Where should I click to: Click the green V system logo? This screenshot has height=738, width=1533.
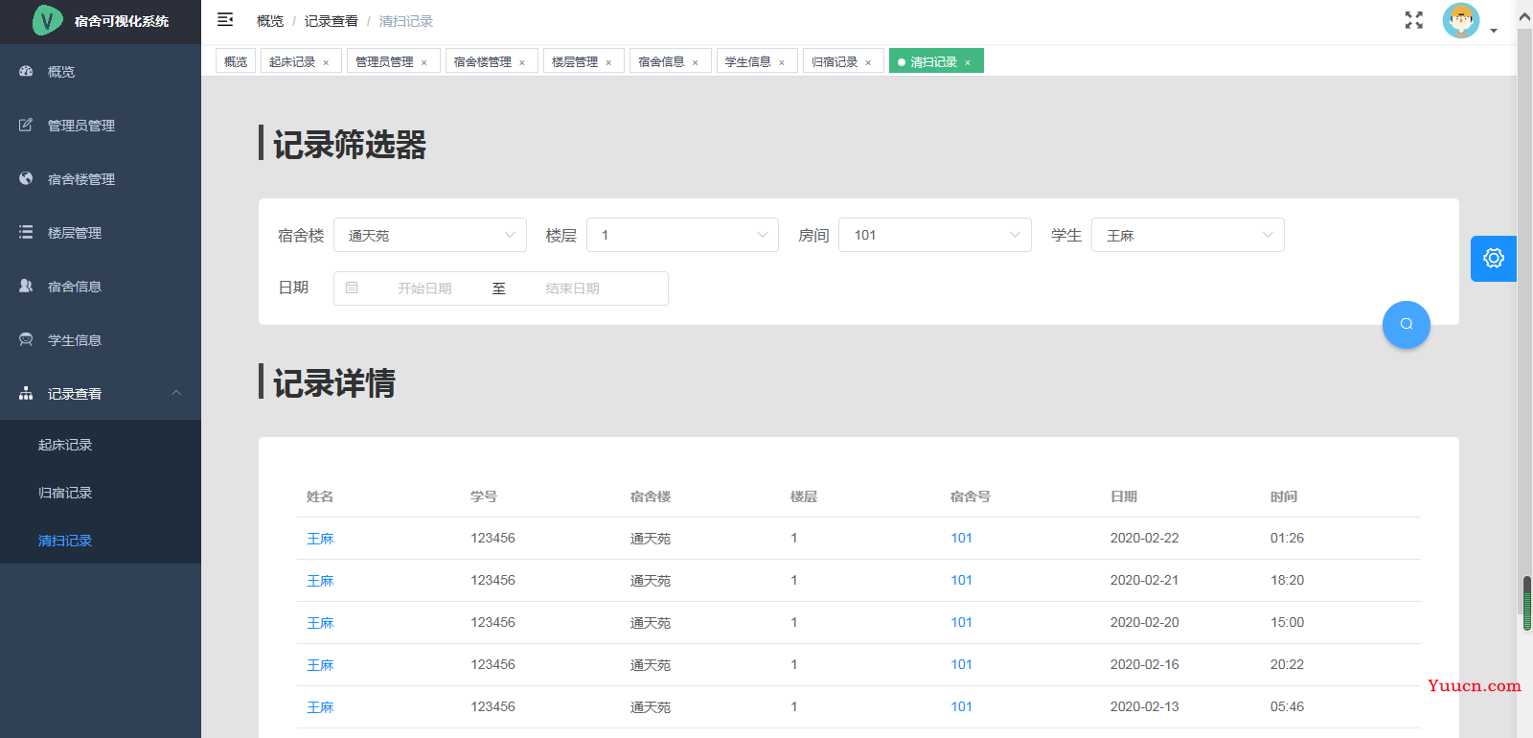click(46, 20)
